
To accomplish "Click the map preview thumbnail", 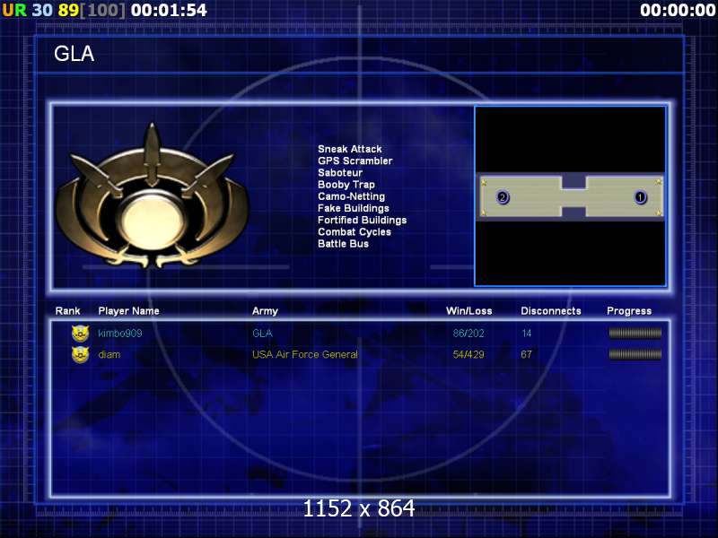I will (x=571, y=196).
